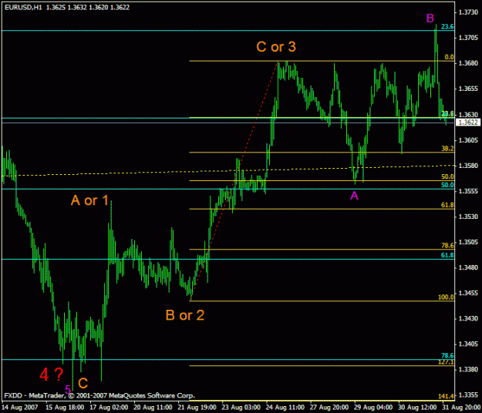Select the purple '5' wave label
482x413 pixels.
(68, 389)
